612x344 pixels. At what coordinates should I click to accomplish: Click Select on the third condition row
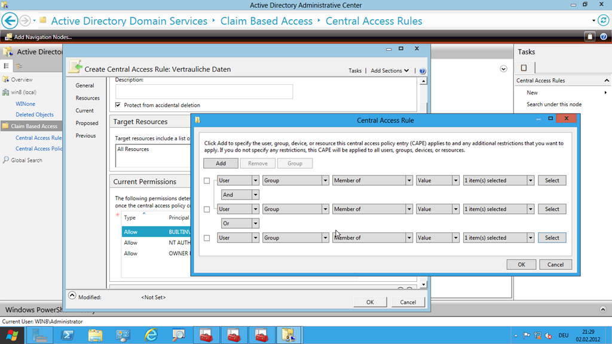552,238
